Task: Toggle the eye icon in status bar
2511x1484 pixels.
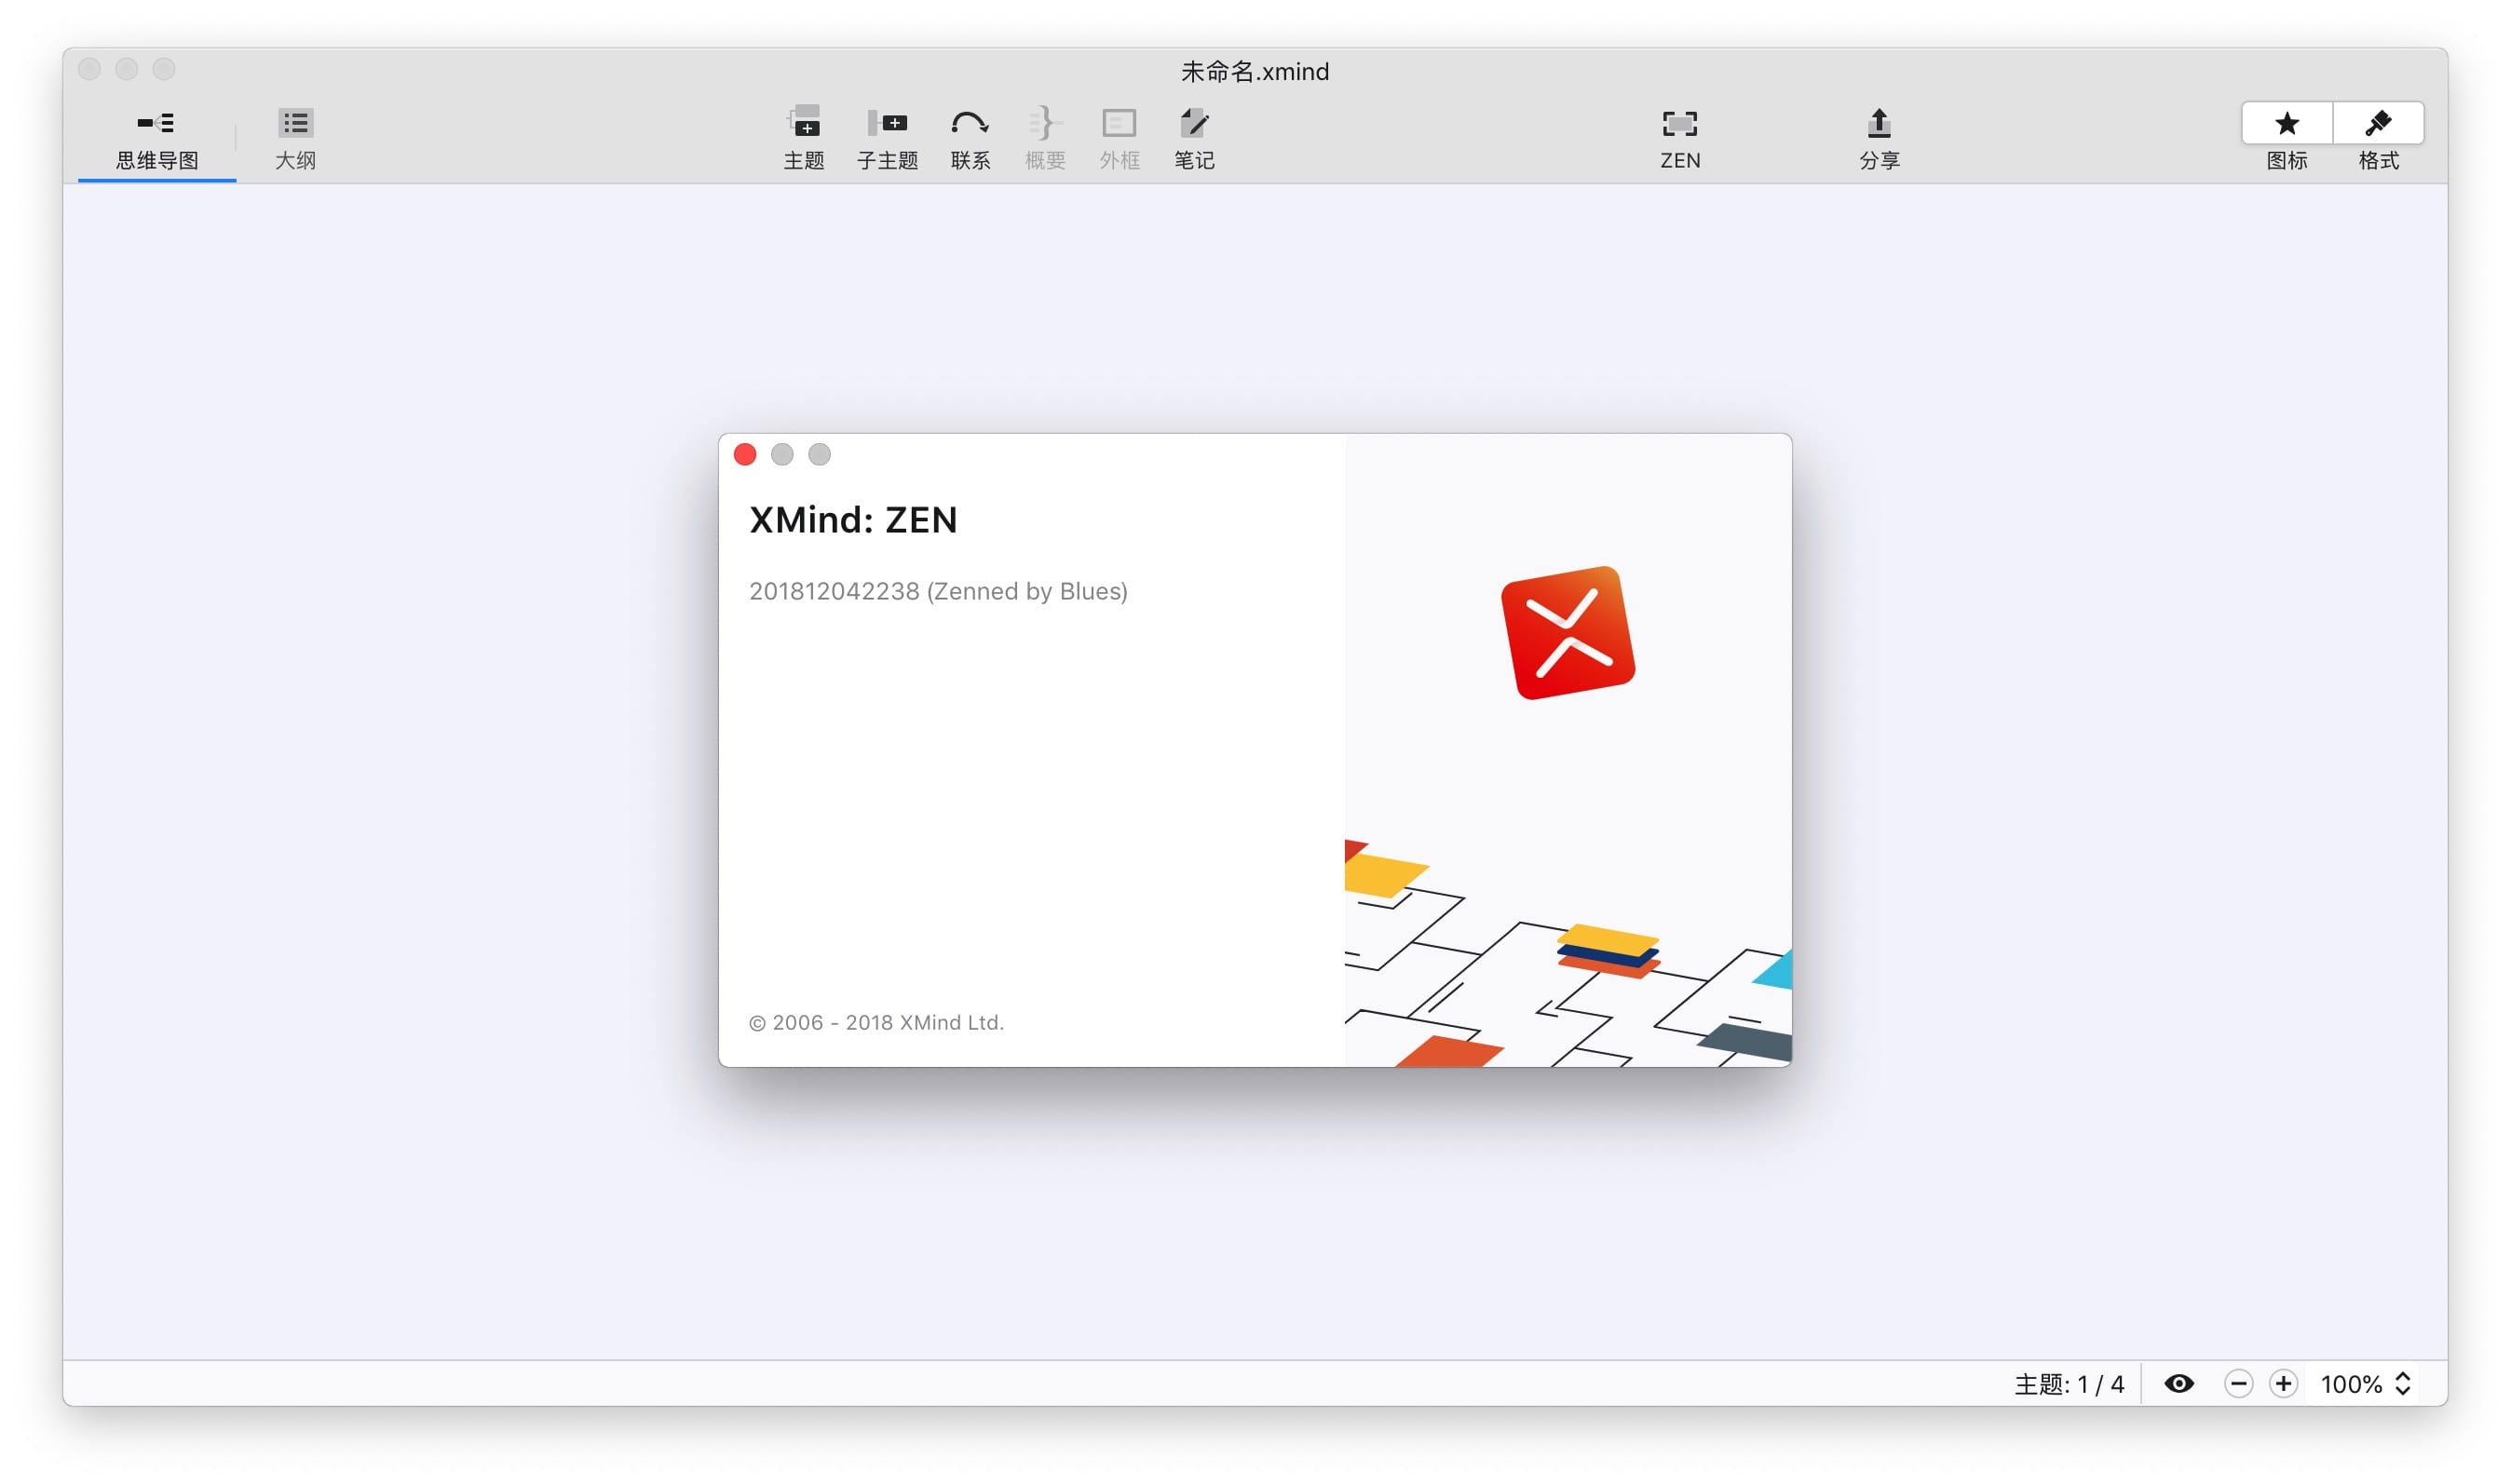Action: click(x=2178, y=1383)
